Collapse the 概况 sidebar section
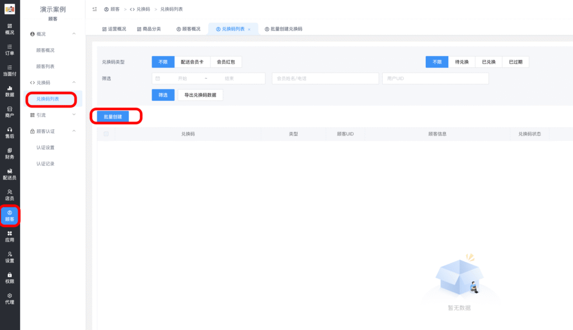573x330 pixels. [x=74, y=34]
